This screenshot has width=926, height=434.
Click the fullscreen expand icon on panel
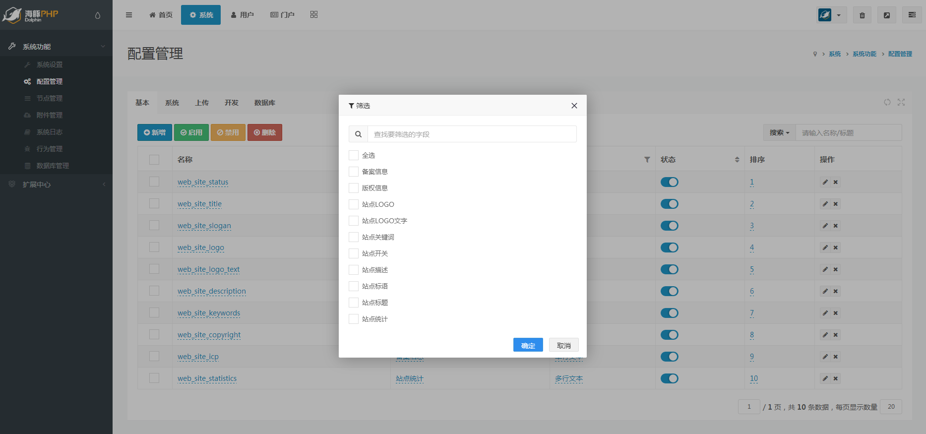point(901,102)
